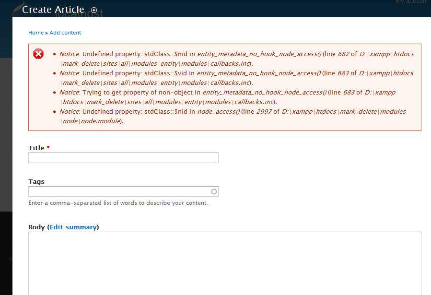Viewport: 431px width, 295px height.
Task: Focus the Tags text field
Action: 123,191
